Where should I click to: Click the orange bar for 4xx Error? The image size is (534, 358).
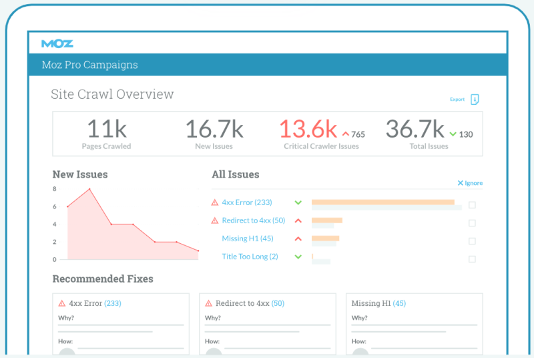[x=382, y=202]
